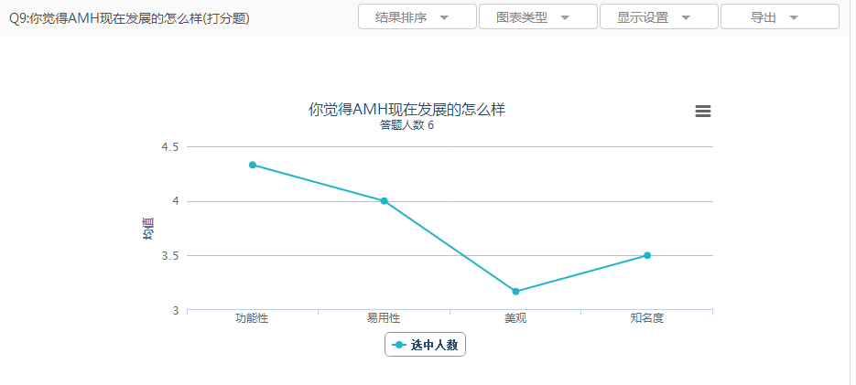Expand the 显示设置 dropdown

point(658,17)
